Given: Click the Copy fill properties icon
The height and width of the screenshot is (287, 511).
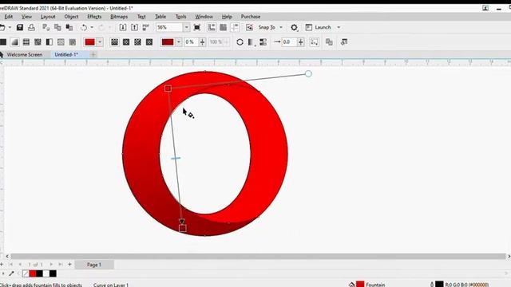Looking at the screenshot, I should click(329, 42).
